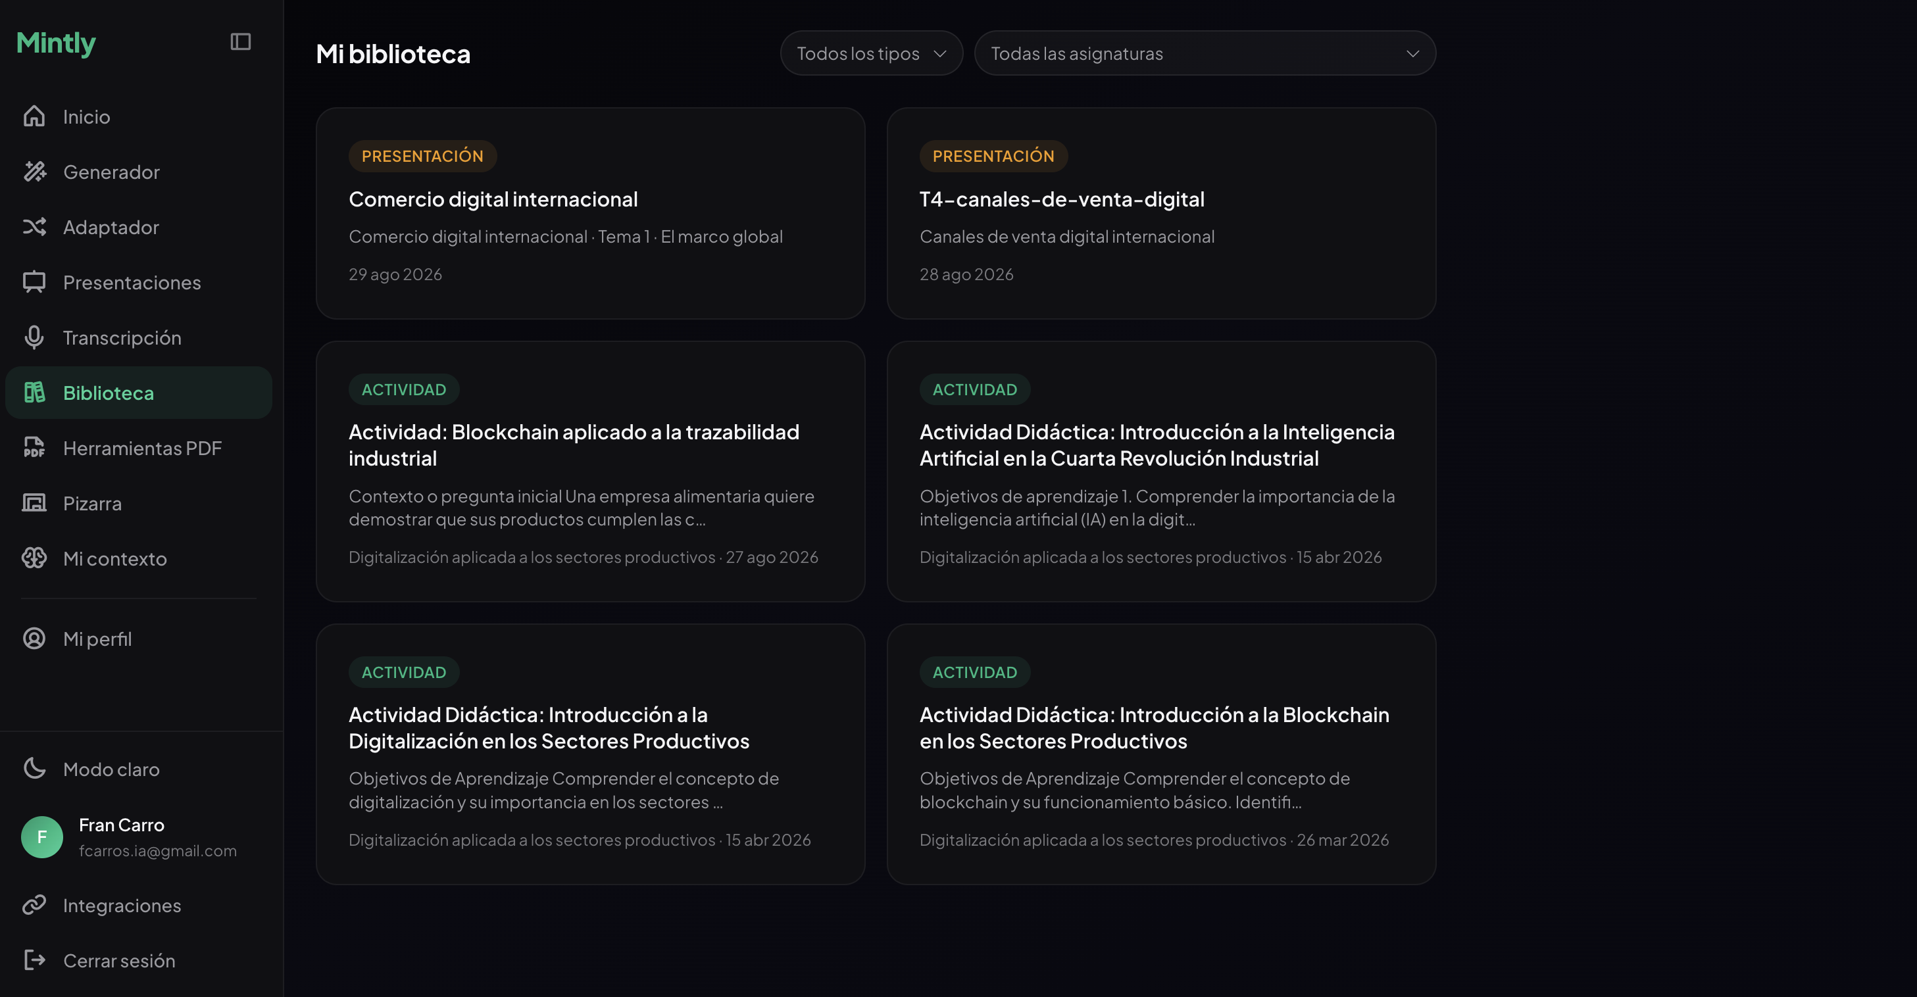Go to the Generador section
This screenshot has height=997, width=1917.
click(138, 172)
